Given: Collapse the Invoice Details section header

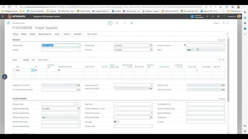Looking at the screenshot, I should [19, 98].
